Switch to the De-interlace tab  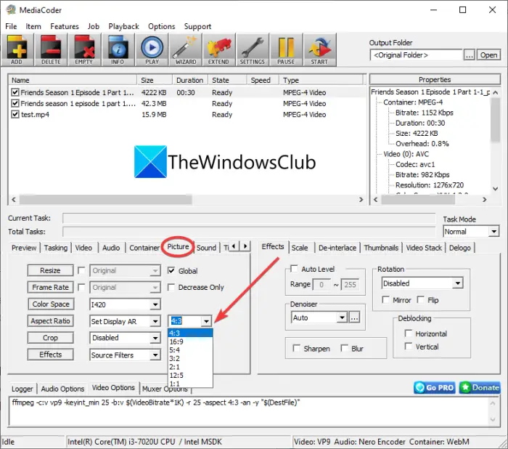click(x=337, y=248)
